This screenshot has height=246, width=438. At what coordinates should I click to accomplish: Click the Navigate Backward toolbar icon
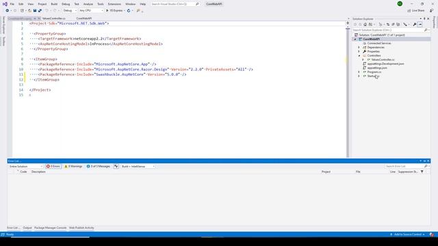(8, 10)
